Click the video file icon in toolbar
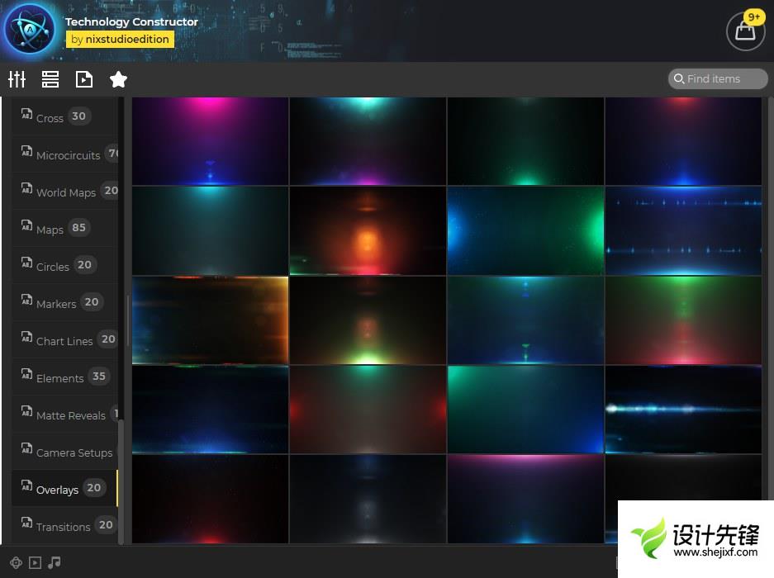 (x=84, y=79)
